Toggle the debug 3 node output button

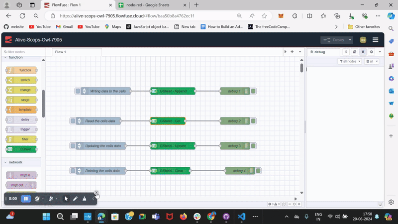(x=253, y=146)
